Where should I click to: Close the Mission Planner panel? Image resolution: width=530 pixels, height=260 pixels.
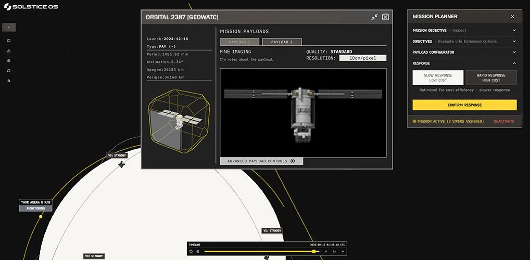pyautogui.click(x=512, y=17)
